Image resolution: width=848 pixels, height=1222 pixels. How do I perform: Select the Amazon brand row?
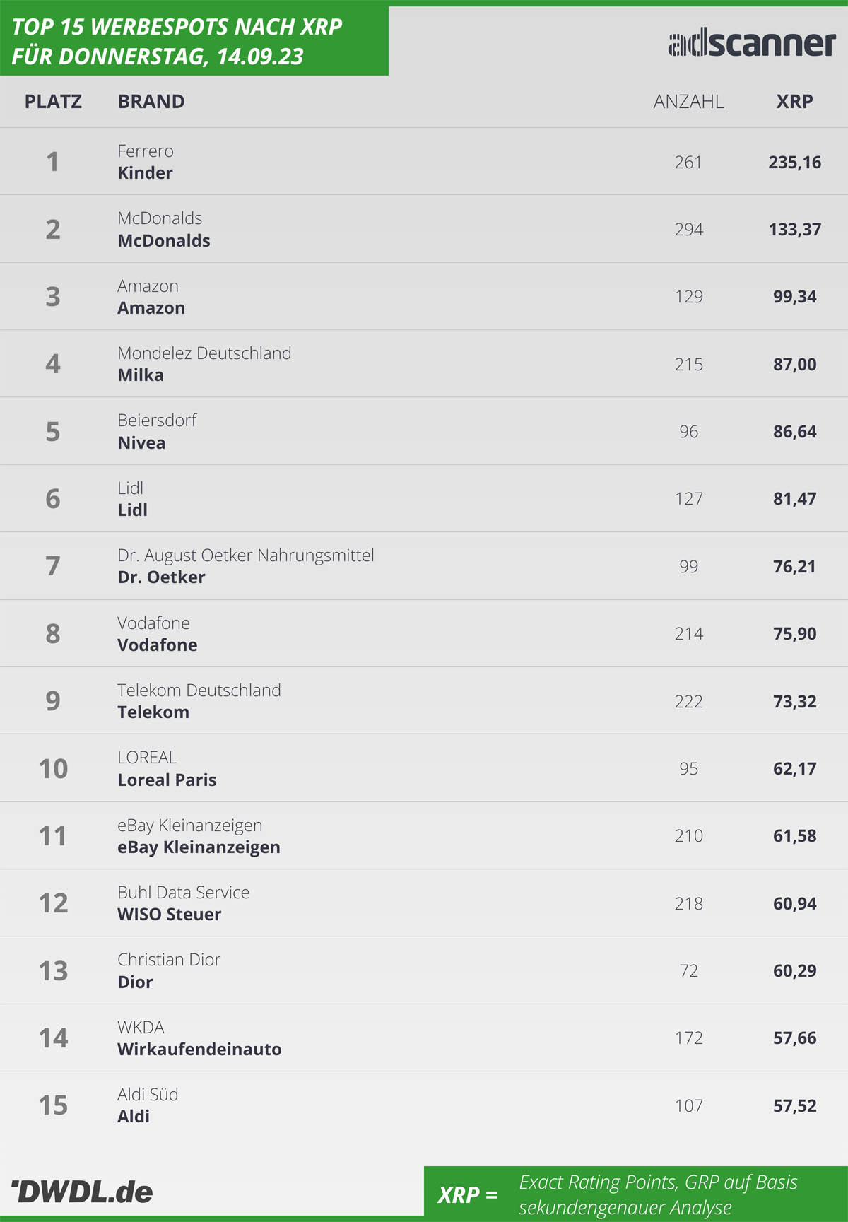click(x=424, y=297)
